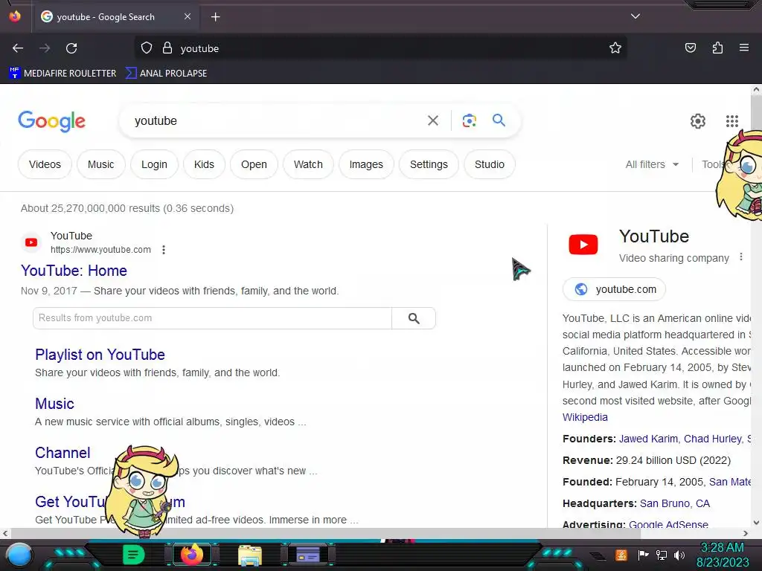The width and height of the screenshot is (762, 571).
Task: Click the Results from youtube.com search field
Action: (212, 318)
